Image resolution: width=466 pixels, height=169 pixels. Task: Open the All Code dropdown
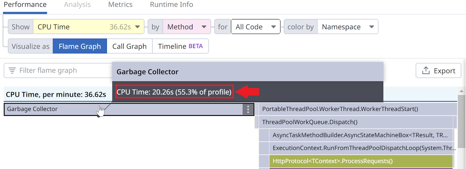[256, 27]
